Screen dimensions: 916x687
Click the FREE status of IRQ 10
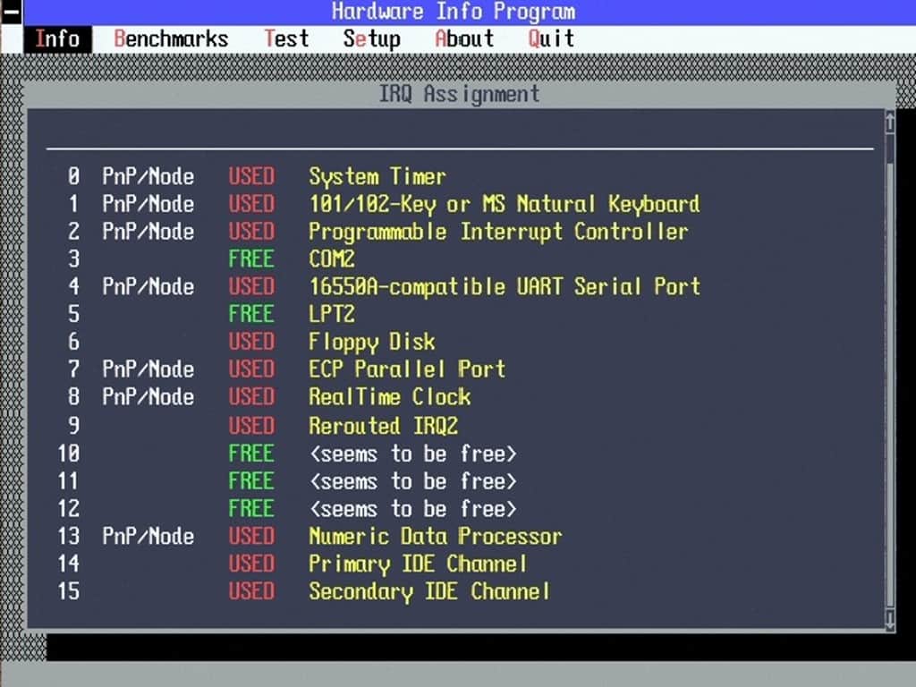[x=251, y=454]
